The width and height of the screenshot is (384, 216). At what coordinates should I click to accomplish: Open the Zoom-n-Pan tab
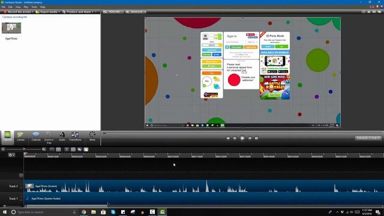[x=49, y=137]
